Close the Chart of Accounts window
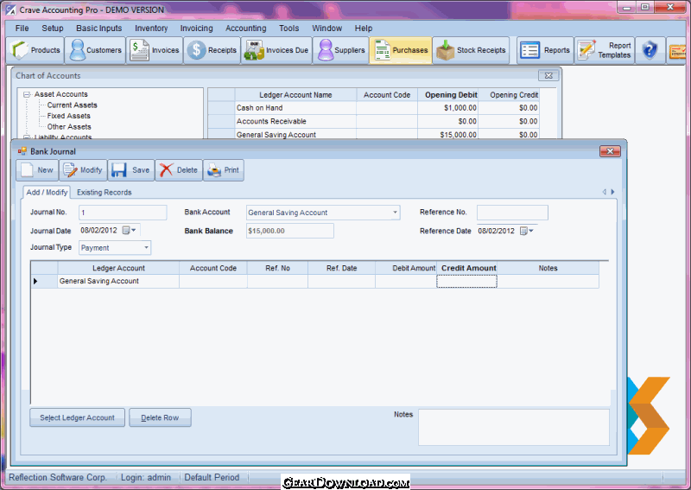This screenshot has height=490, width=691. [548, 76]
